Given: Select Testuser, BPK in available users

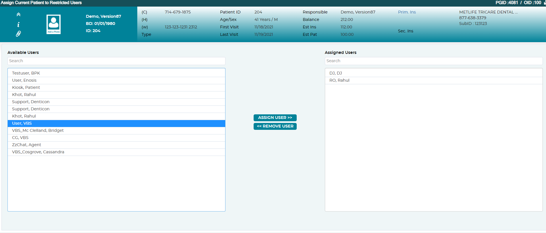Looking at the screenshot, I should [x=116, y=73].
